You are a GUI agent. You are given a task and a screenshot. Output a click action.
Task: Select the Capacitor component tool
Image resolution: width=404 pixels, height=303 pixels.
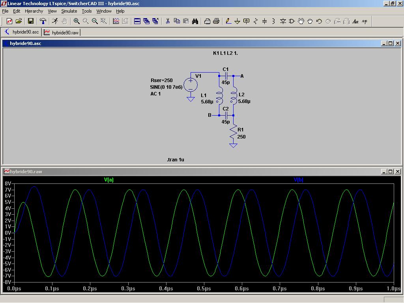(x=265, y=21)
